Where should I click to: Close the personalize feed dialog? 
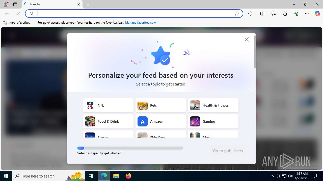click(x=247, y=39)
